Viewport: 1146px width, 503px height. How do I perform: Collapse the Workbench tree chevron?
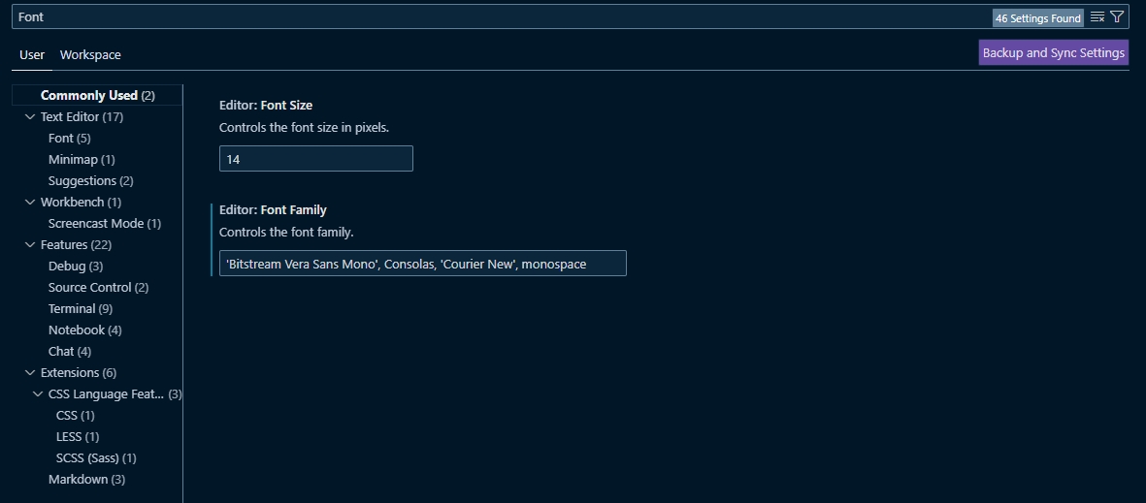tap(30, 203)
